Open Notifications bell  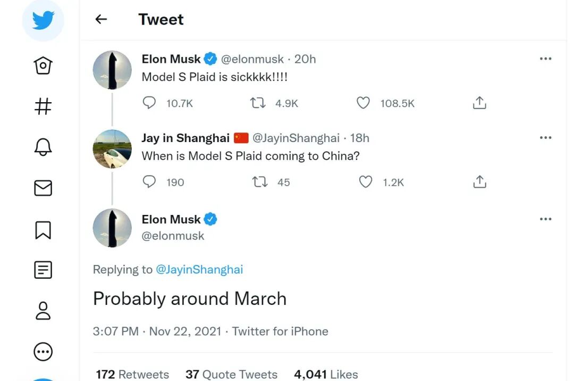[43, 147]
